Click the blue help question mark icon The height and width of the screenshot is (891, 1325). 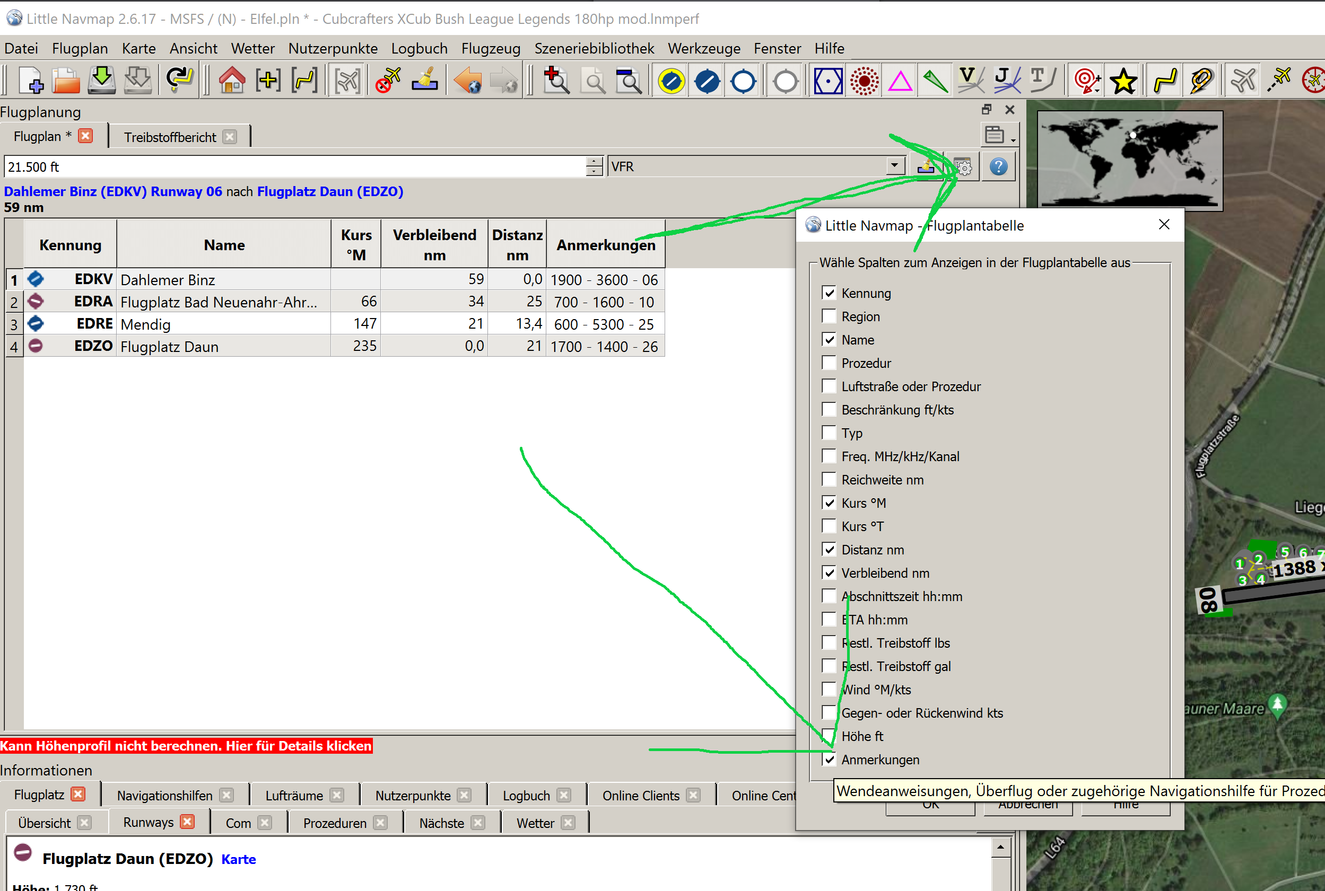[999, 166]
